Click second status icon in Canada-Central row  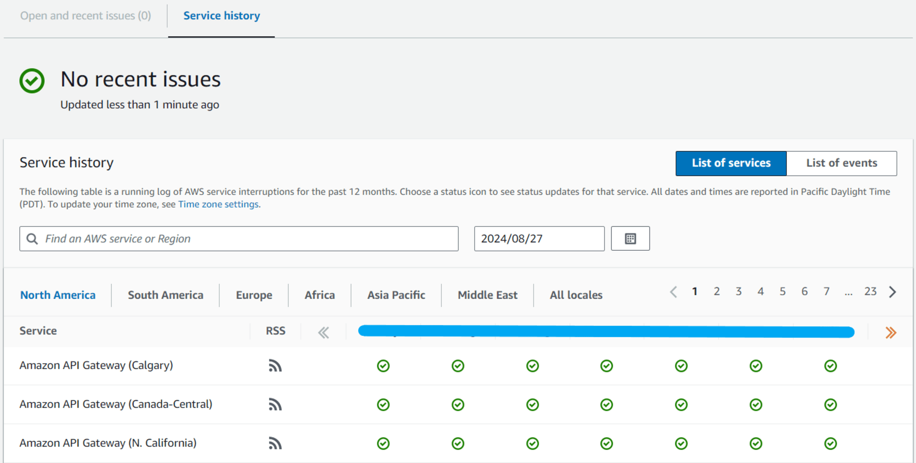click(458, 405)
